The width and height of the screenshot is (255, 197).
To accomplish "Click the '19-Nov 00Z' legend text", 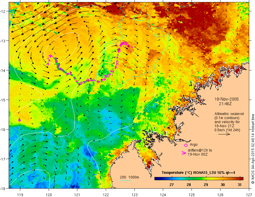I will 198,154.
